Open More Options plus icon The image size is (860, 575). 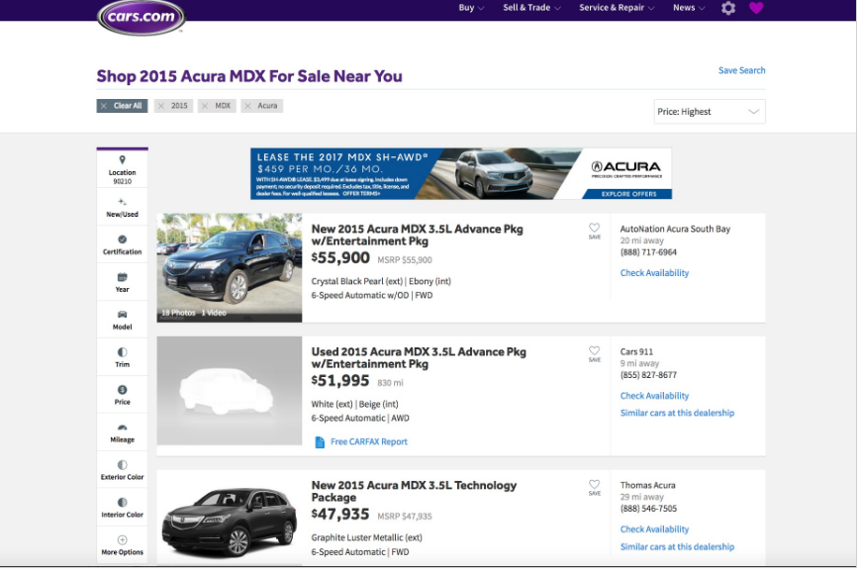(123, 540)
